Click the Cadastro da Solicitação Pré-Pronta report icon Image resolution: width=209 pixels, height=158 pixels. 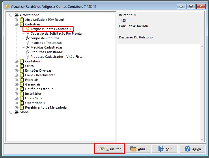click(27, 34)
